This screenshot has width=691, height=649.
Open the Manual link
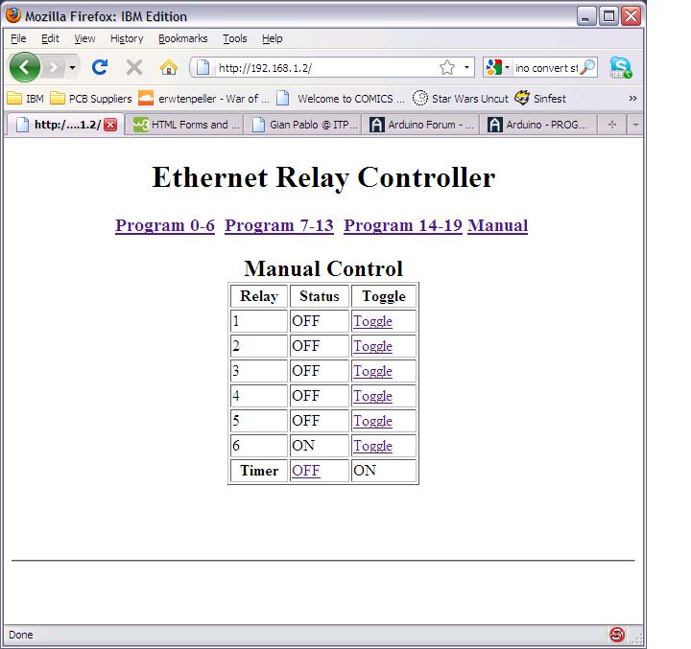(x=497, y=225)
